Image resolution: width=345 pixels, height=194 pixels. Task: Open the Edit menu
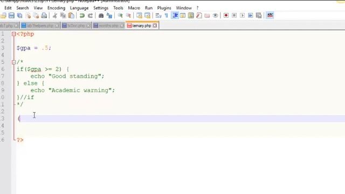(8, 8)
